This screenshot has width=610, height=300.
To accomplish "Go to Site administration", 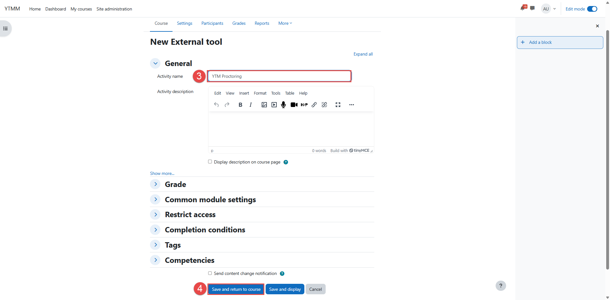I will coord(114,9).
